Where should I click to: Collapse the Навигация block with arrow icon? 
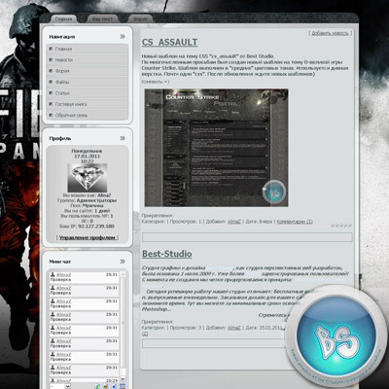pos(123,37)
